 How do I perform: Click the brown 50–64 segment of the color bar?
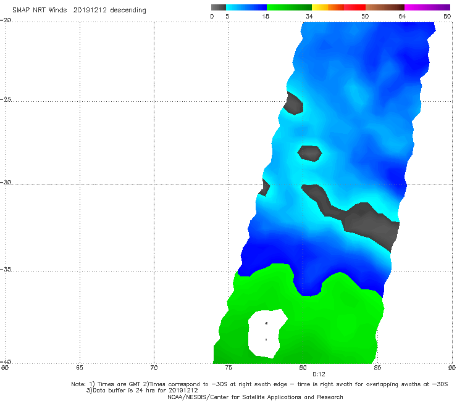pos(385,7)
